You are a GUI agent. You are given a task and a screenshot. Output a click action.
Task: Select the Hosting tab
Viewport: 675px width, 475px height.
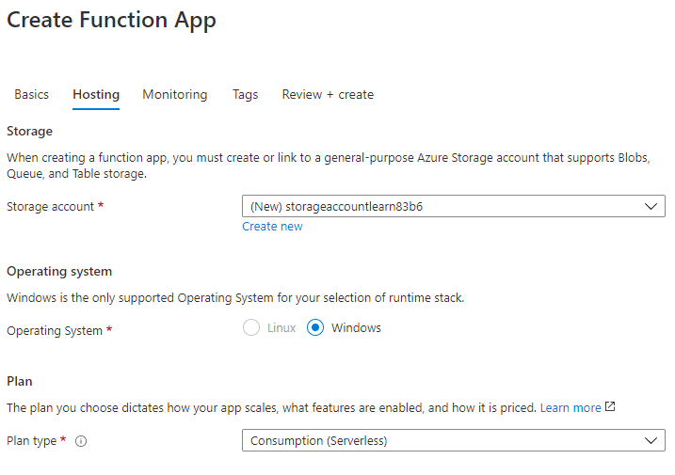tap(96, 95)
